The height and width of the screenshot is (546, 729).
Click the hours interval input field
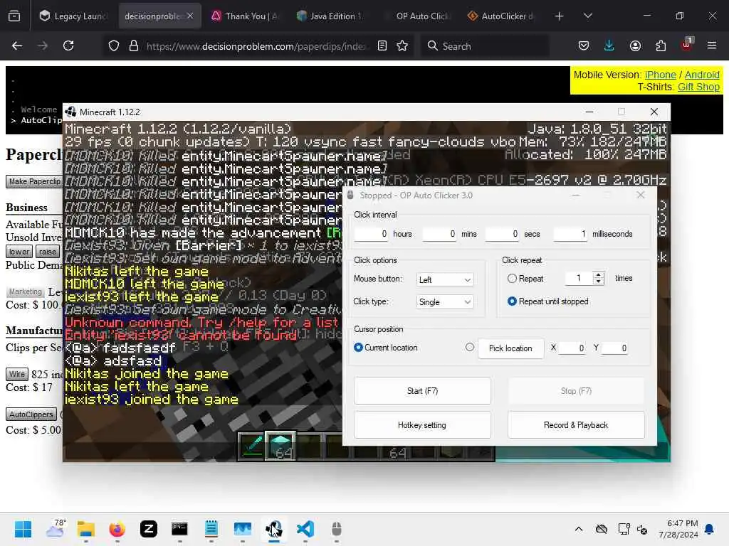click(372, 233)
